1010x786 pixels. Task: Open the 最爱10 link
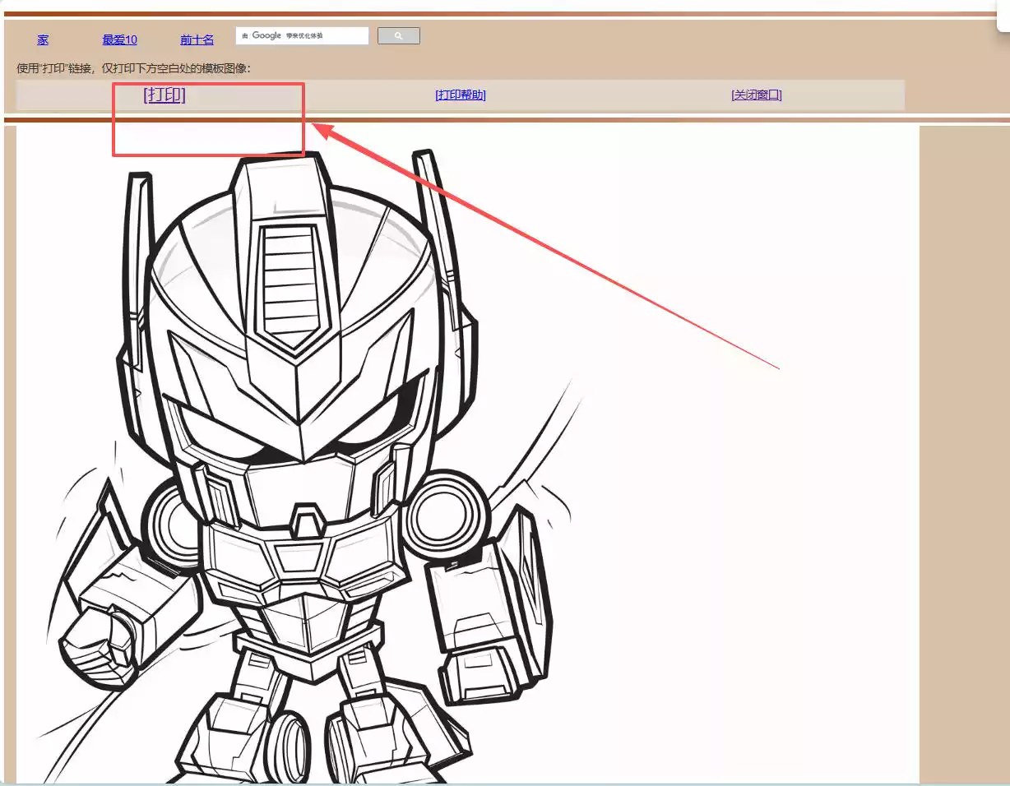point(119,39)
